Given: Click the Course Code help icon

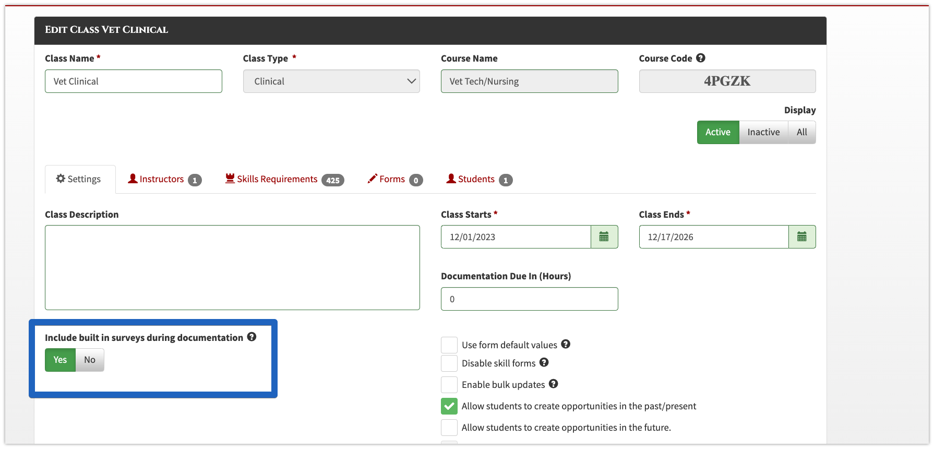Looking at the screenshot, I should coord(701,58).
